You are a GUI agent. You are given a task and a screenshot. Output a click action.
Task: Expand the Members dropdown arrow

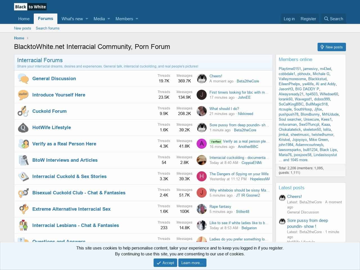[137, 19]
